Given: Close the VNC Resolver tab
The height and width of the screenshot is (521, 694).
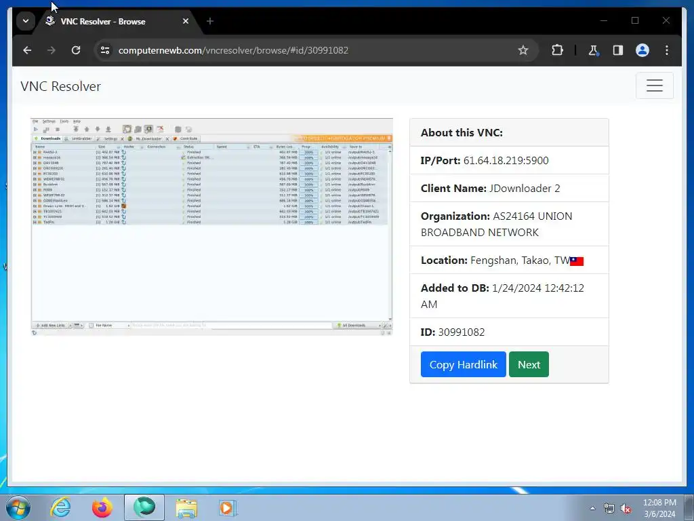Looking at the screenshot, I should click(186, 21).
